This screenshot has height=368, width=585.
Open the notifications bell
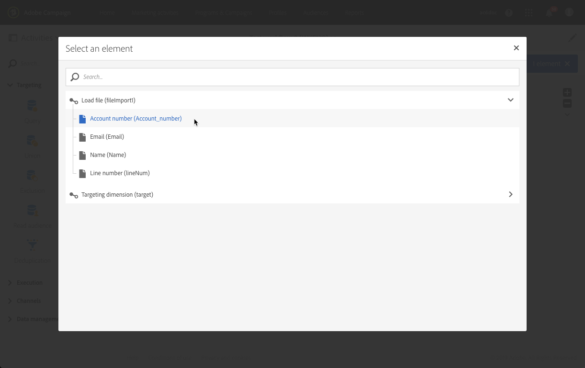click(549, 13)
